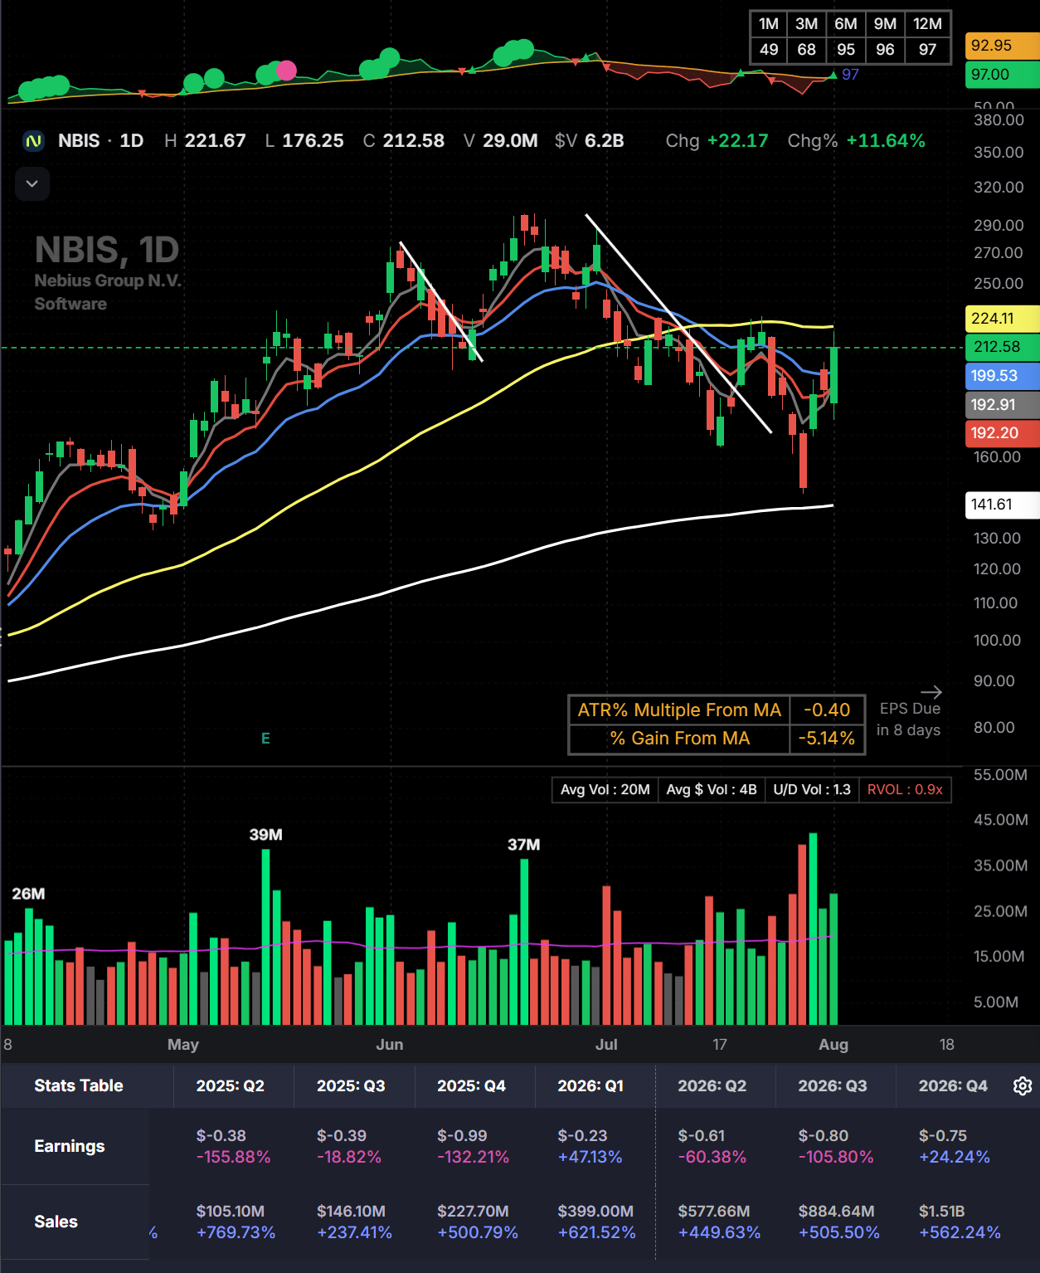Select the 2026: Q2 column header
This screenshot has height=1273, width=1040.
(x=712, y=1085)
